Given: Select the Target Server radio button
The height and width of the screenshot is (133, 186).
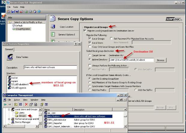Looking at the screenshot, I should click(x=90, y=55).
